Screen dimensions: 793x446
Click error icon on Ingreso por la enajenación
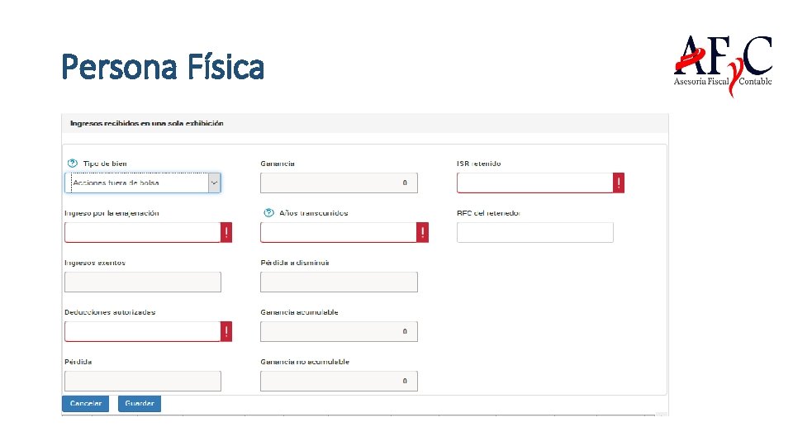[226, 232]
